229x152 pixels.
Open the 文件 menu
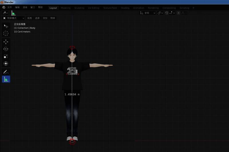coord(9,7)
